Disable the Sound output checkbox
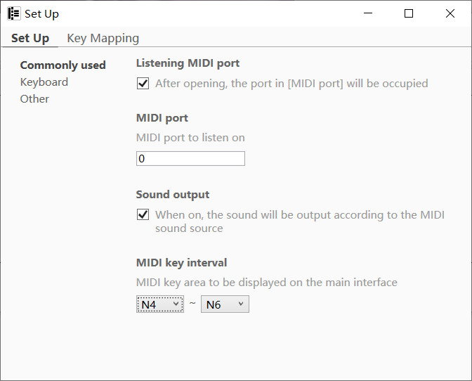 (x=143, y=214)
